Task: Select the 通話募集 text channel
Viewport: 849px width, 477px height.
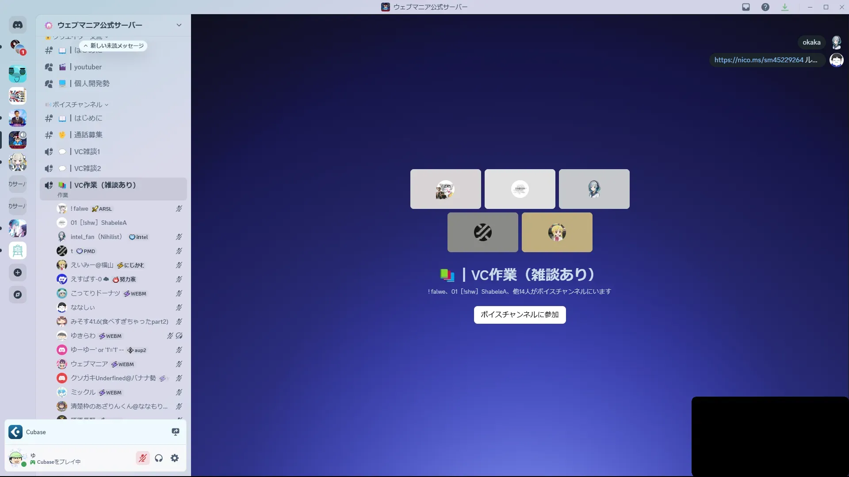Action: pos(88,135)
